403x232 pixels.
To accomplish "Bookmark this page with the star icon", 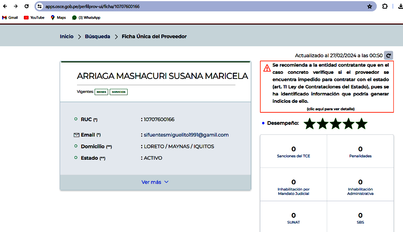I will coord(369,6).
